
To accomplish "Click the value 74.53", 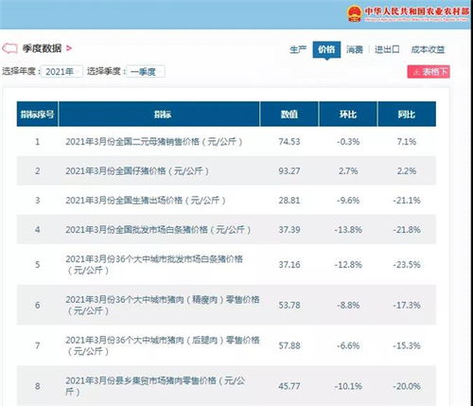I will [289, 142].
